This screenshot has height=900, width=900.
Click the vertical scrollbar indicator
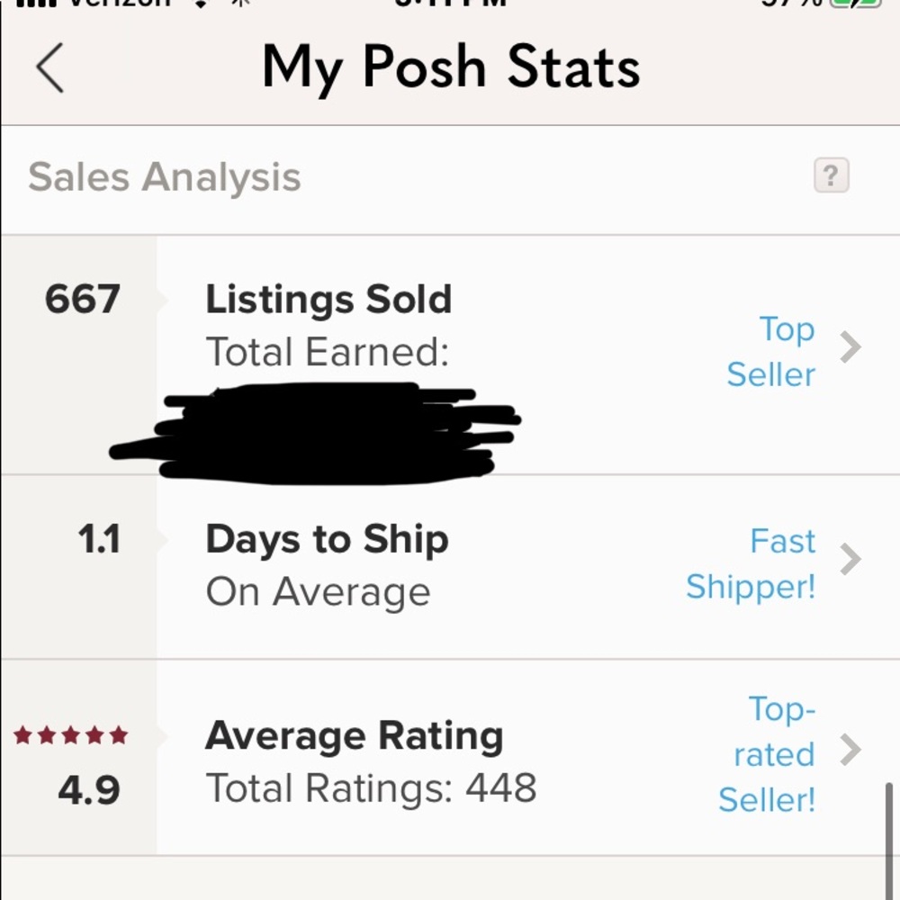click(x=889, y=841)
